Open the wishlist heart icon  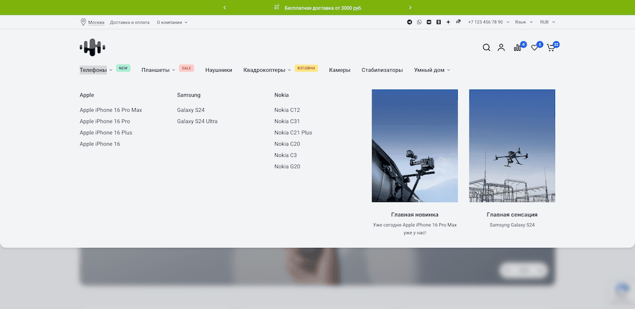pyautogui.click(x=535, y=48)
